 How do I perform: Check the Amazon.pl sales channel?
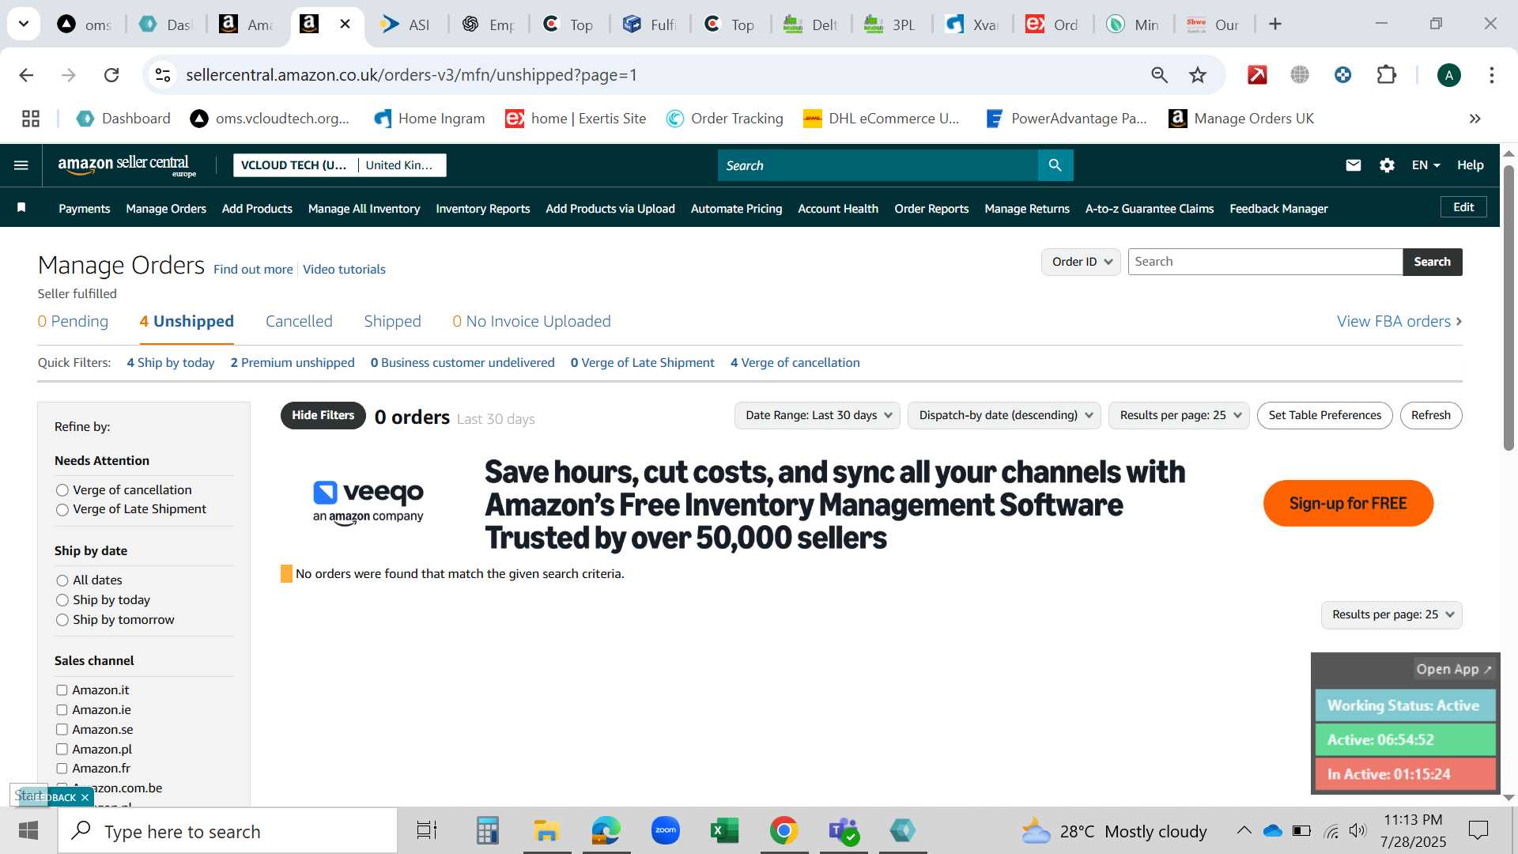pyautogui.click(x=62, y=749)
